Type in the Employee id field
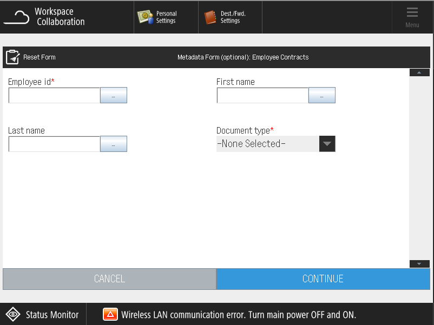Image resolution: width=434 pixels, height=325 pixels. (55, 96)
